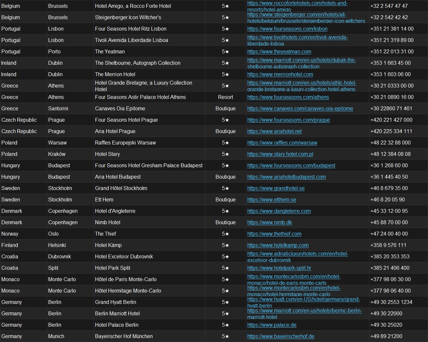Open the Four Seasons Lisbon website link
Screen dimensions: 428x342
pyautogui.click(x=287, y=29)
